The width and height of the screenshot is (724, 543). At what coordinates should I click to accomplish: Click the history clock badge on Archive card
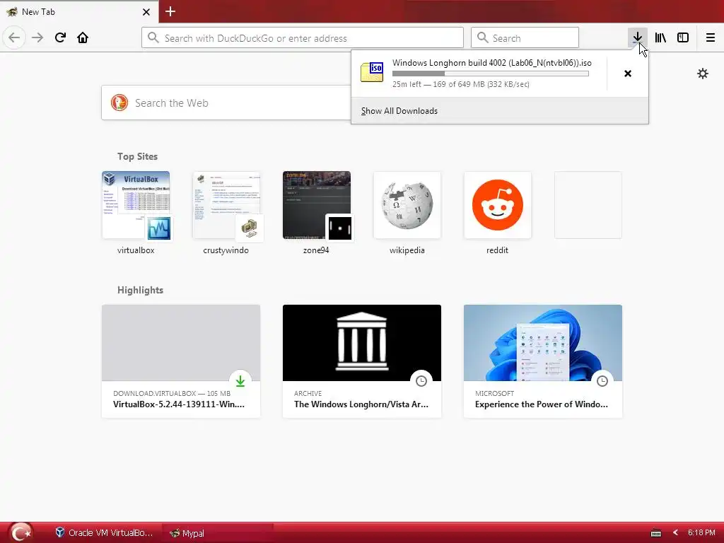421,381
